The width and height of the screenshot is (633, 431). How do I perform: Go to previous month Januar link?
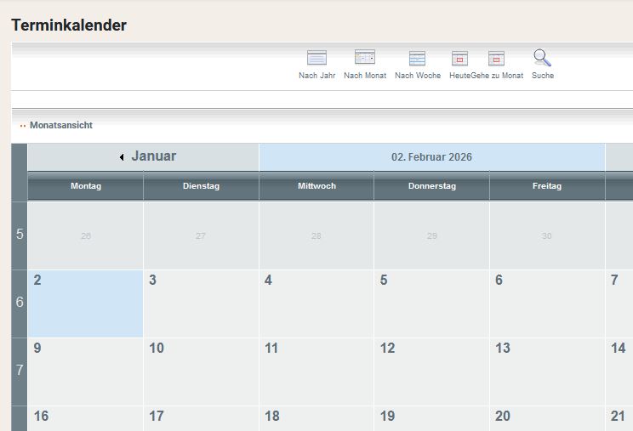tap(153, 156)
